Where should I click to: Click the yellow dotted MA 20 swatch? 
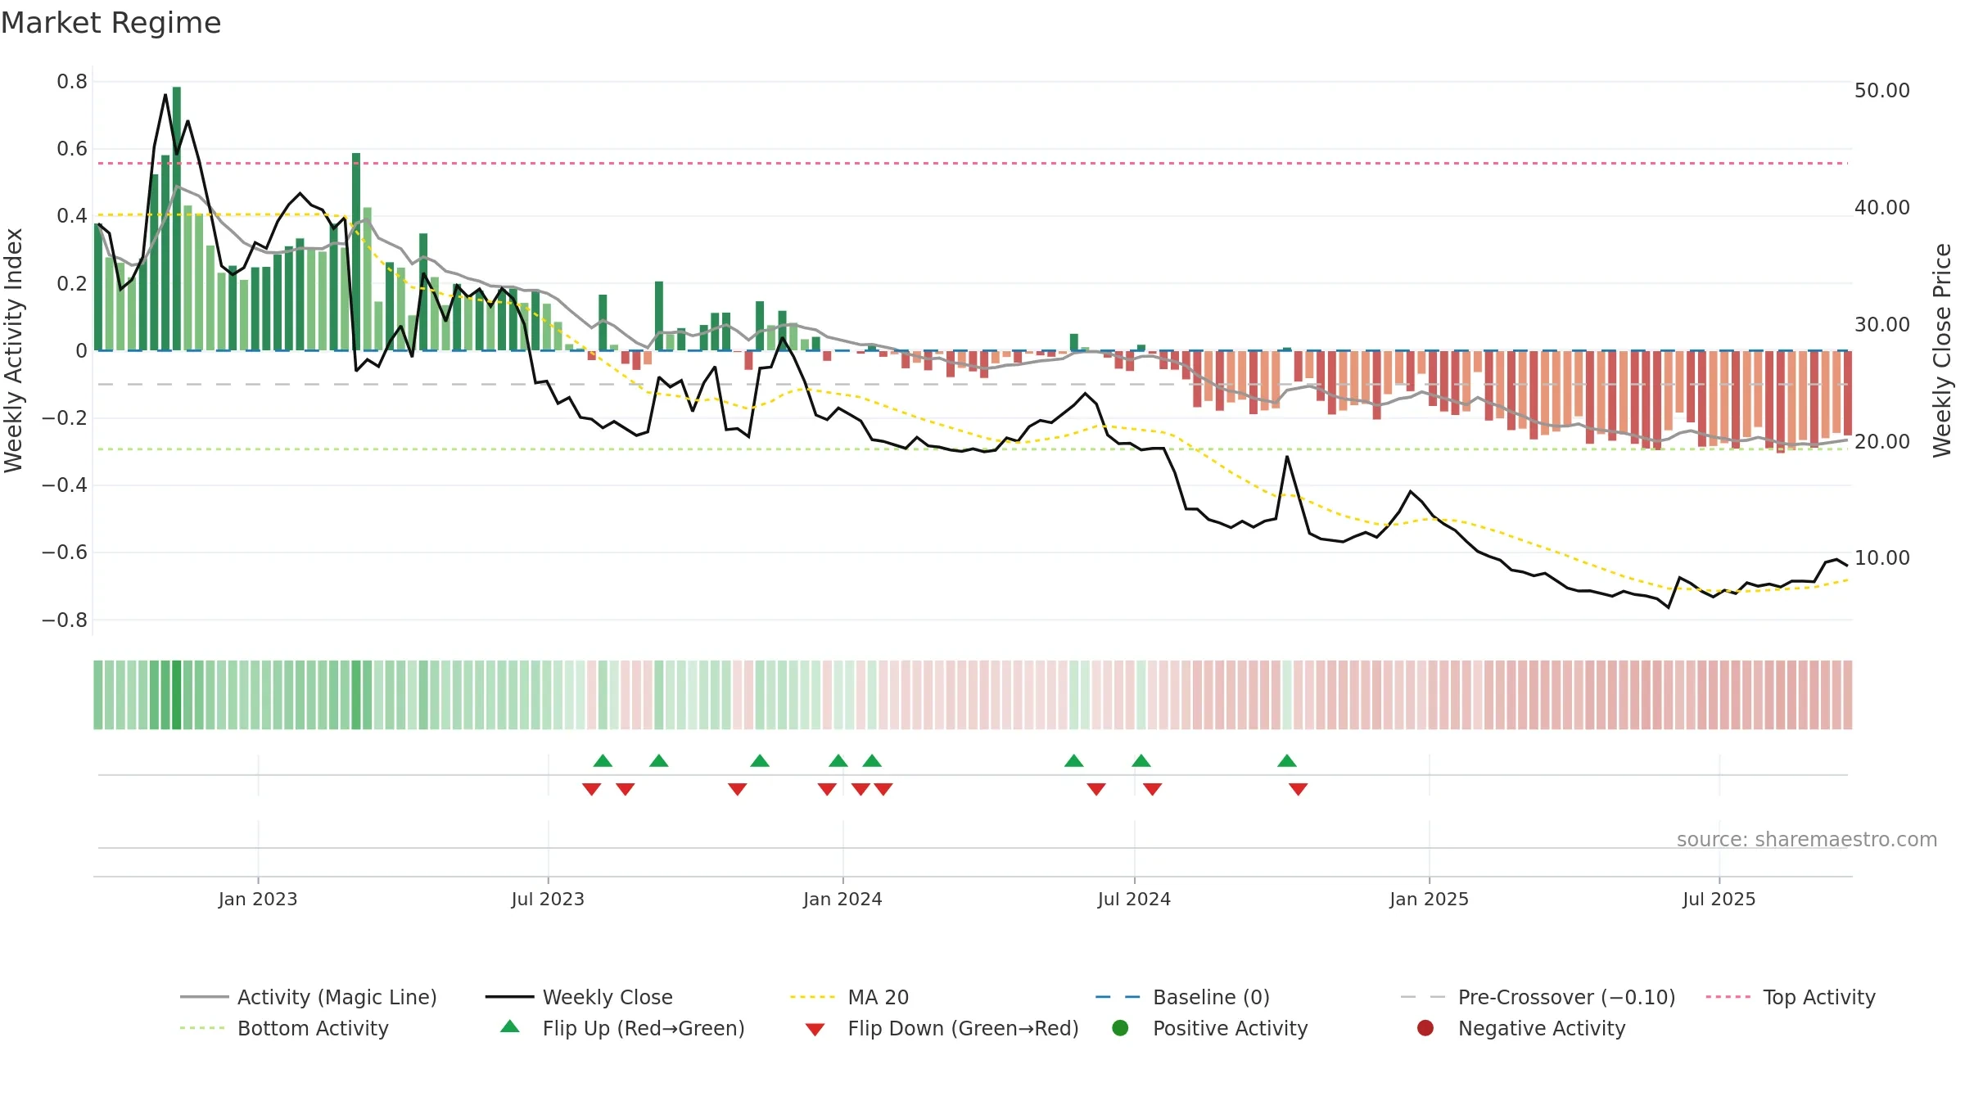(815, 997)
